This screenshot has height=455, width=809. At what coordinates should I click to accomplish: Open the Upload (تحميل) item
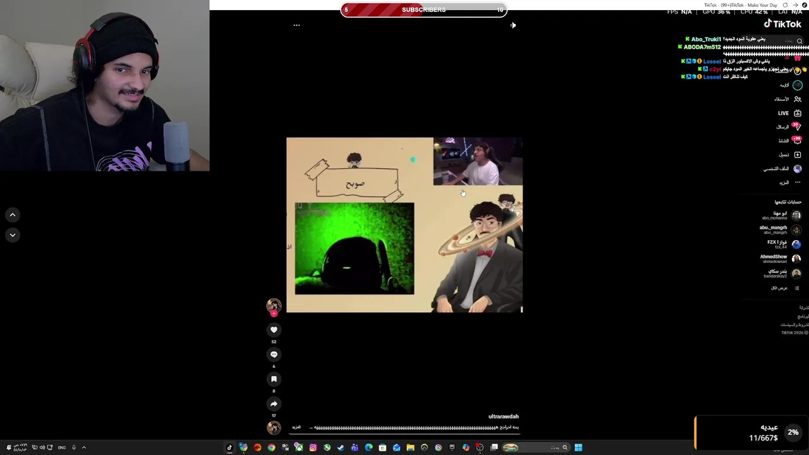(789, 155)
